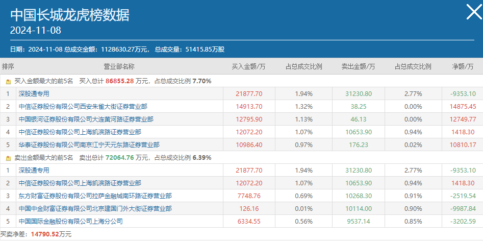483x242 pixels.
Task: Open 中信证券上海凯滨路 link in sell top-5 section
Action: [80, 183]
